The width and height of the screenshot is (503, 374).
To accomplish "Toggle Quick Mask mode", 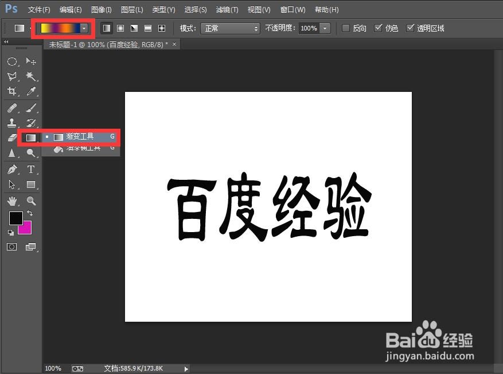I will 12,247.
